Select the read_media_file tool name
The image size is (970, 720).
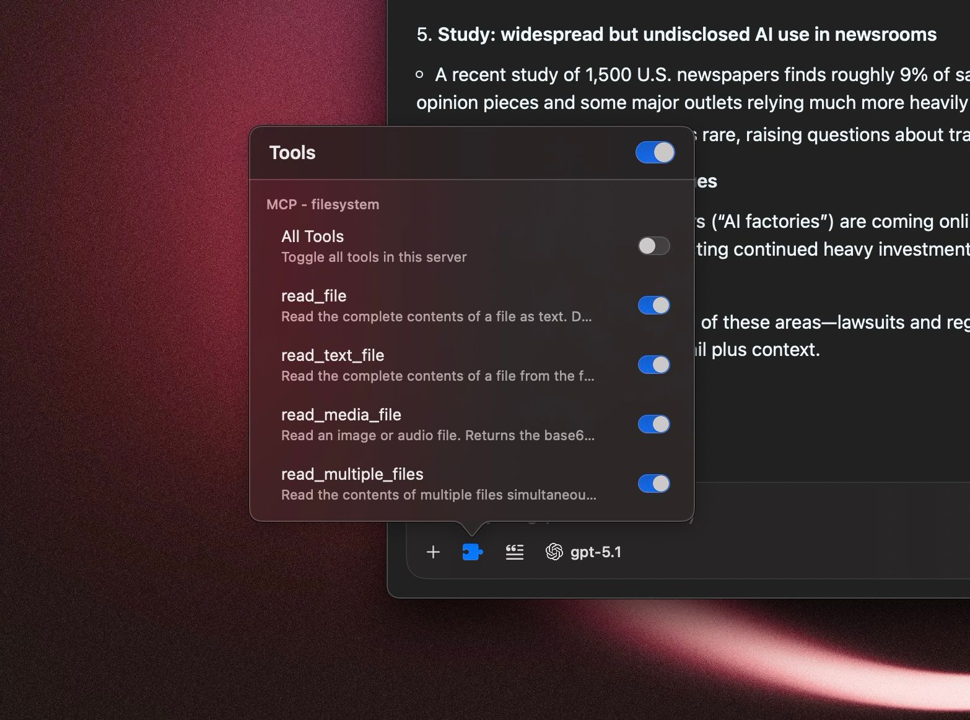click(x=341, y=415)
